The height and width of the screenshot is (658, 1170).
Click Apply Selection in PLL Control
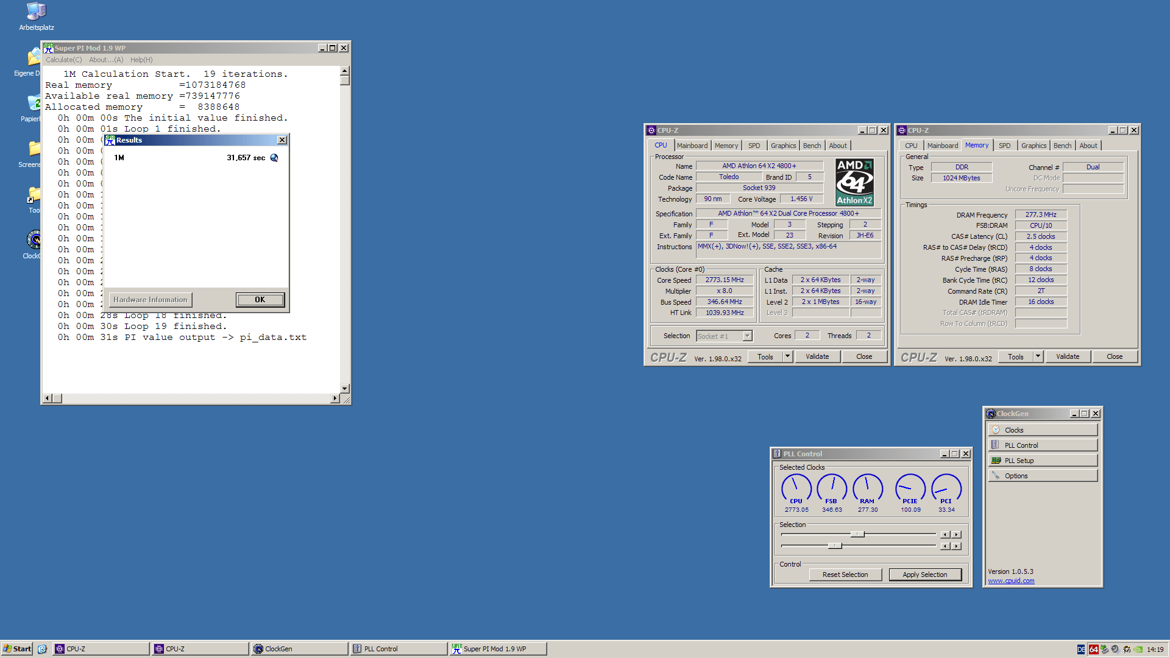click(925, 575)
